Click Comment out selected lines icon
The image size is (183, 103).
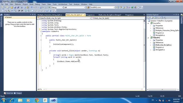[x=26, y=11]
